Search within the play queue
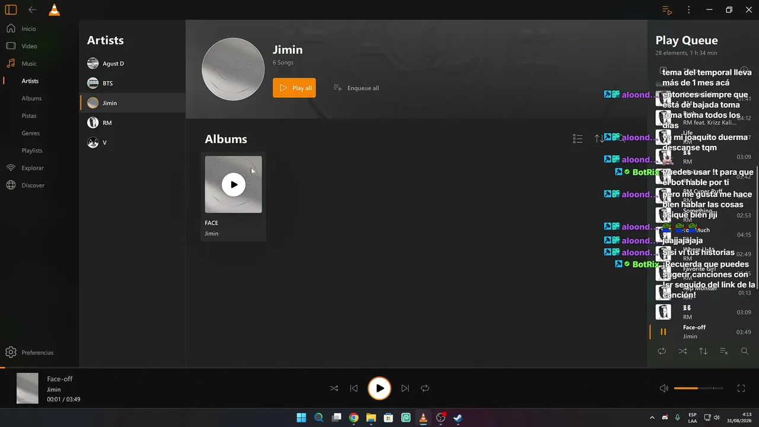759x427 pixels. point(745,351)
